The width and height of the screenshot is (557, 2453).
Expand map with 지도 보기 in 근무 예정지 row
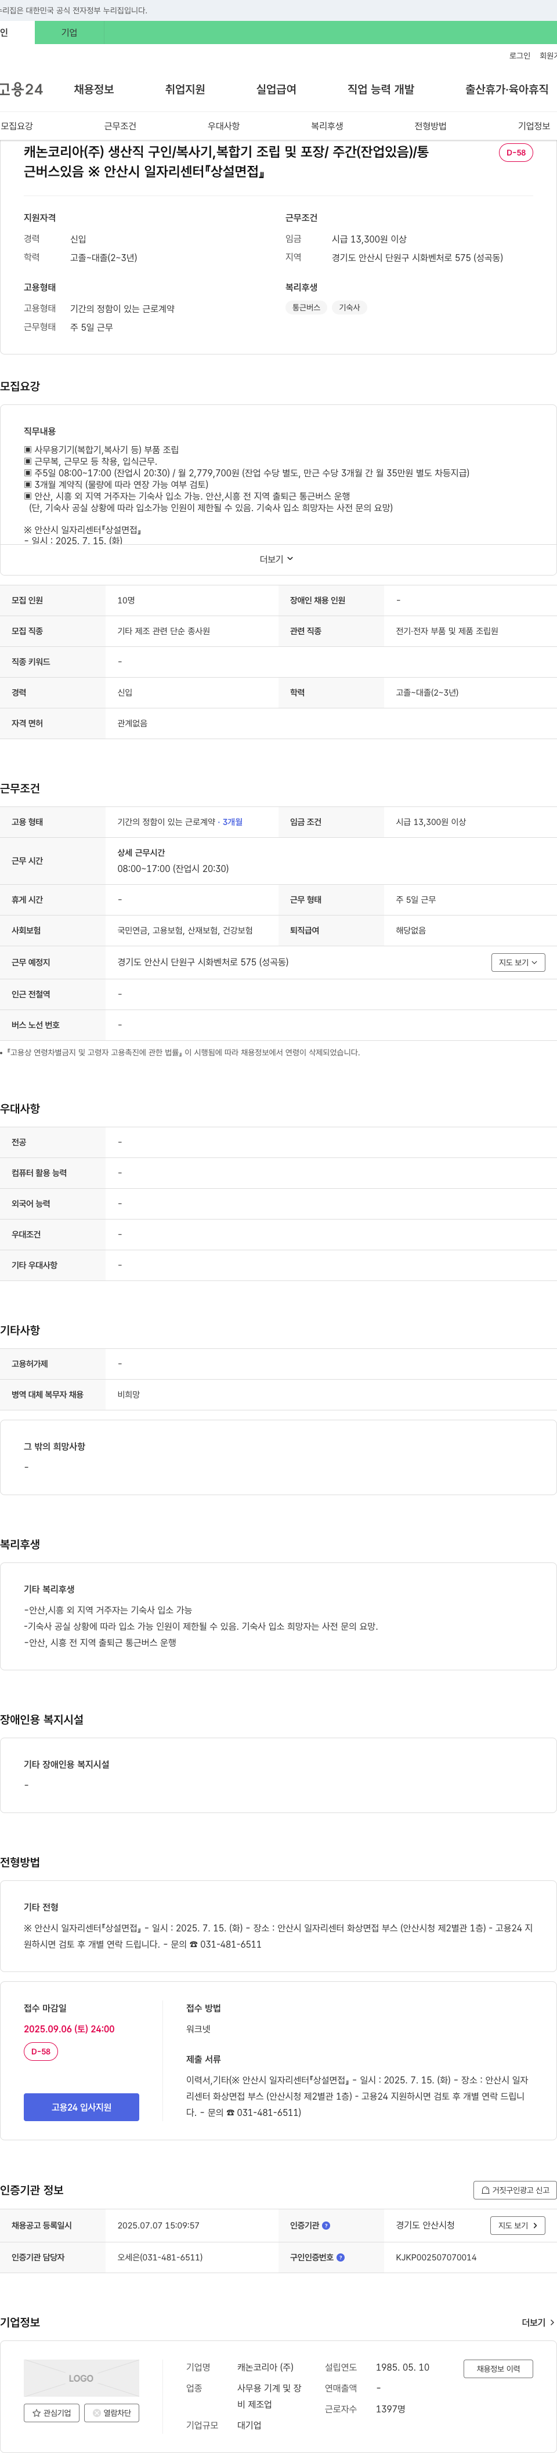[518, 963]
